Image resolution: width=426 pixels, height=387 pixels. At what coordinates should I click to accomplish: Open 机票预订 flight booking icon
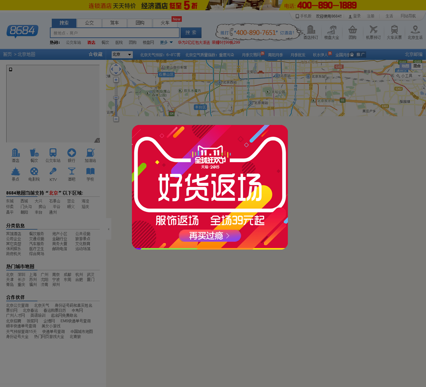tap(373, 30)
